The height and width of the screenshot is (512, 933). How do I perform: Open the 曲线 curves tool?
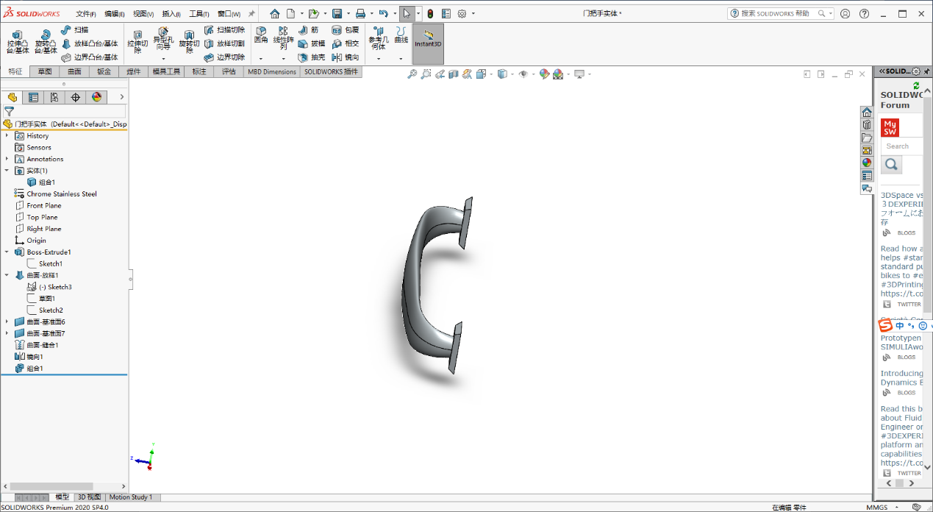(x=401, y=35)
